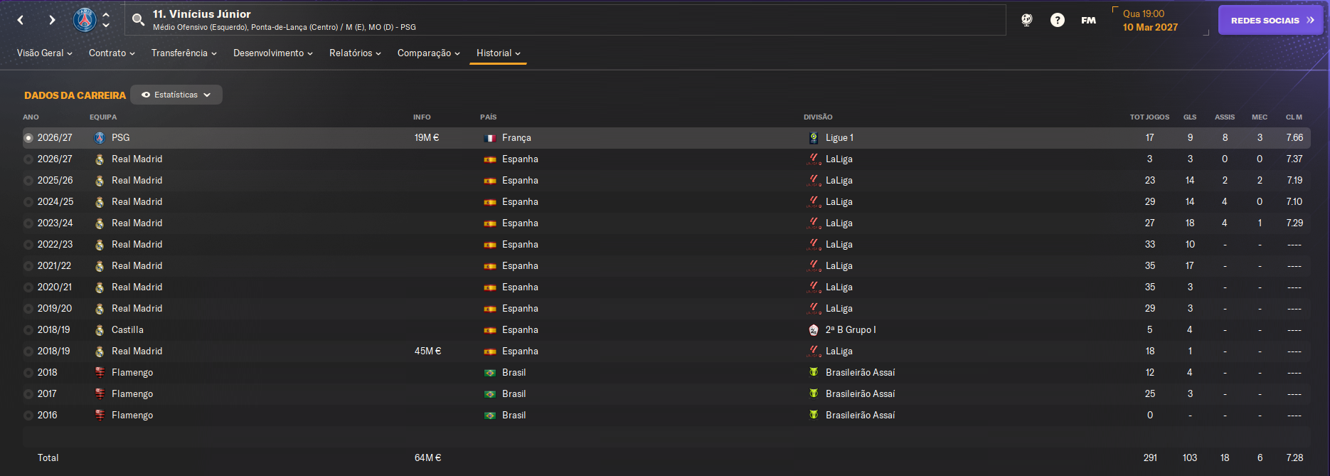Click the France flag icon

pos(489,138)
